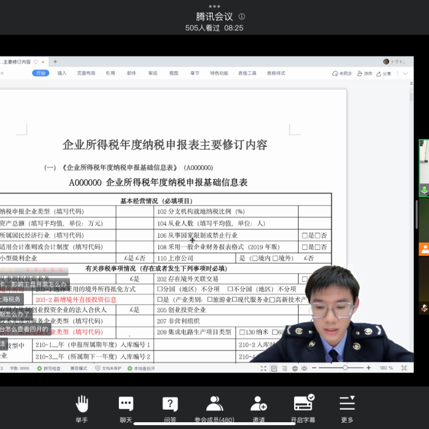Click the 拼写检查 spell check indicator
This screenshot has width=429, height=429.
coord(49,369)
